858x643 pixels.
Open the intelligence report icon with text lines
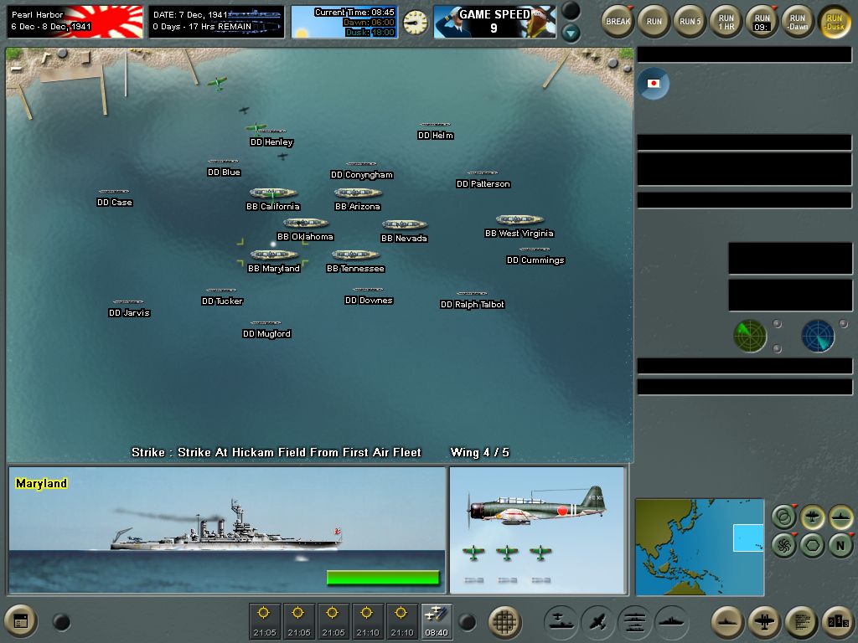click(x=802, y=622)
